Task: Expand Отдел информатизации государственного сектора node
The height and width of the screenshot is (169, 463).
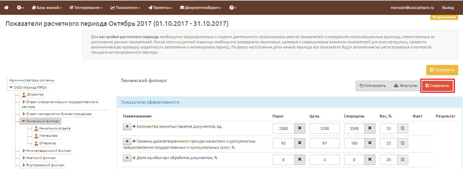Action: click(x=23, y=102)
